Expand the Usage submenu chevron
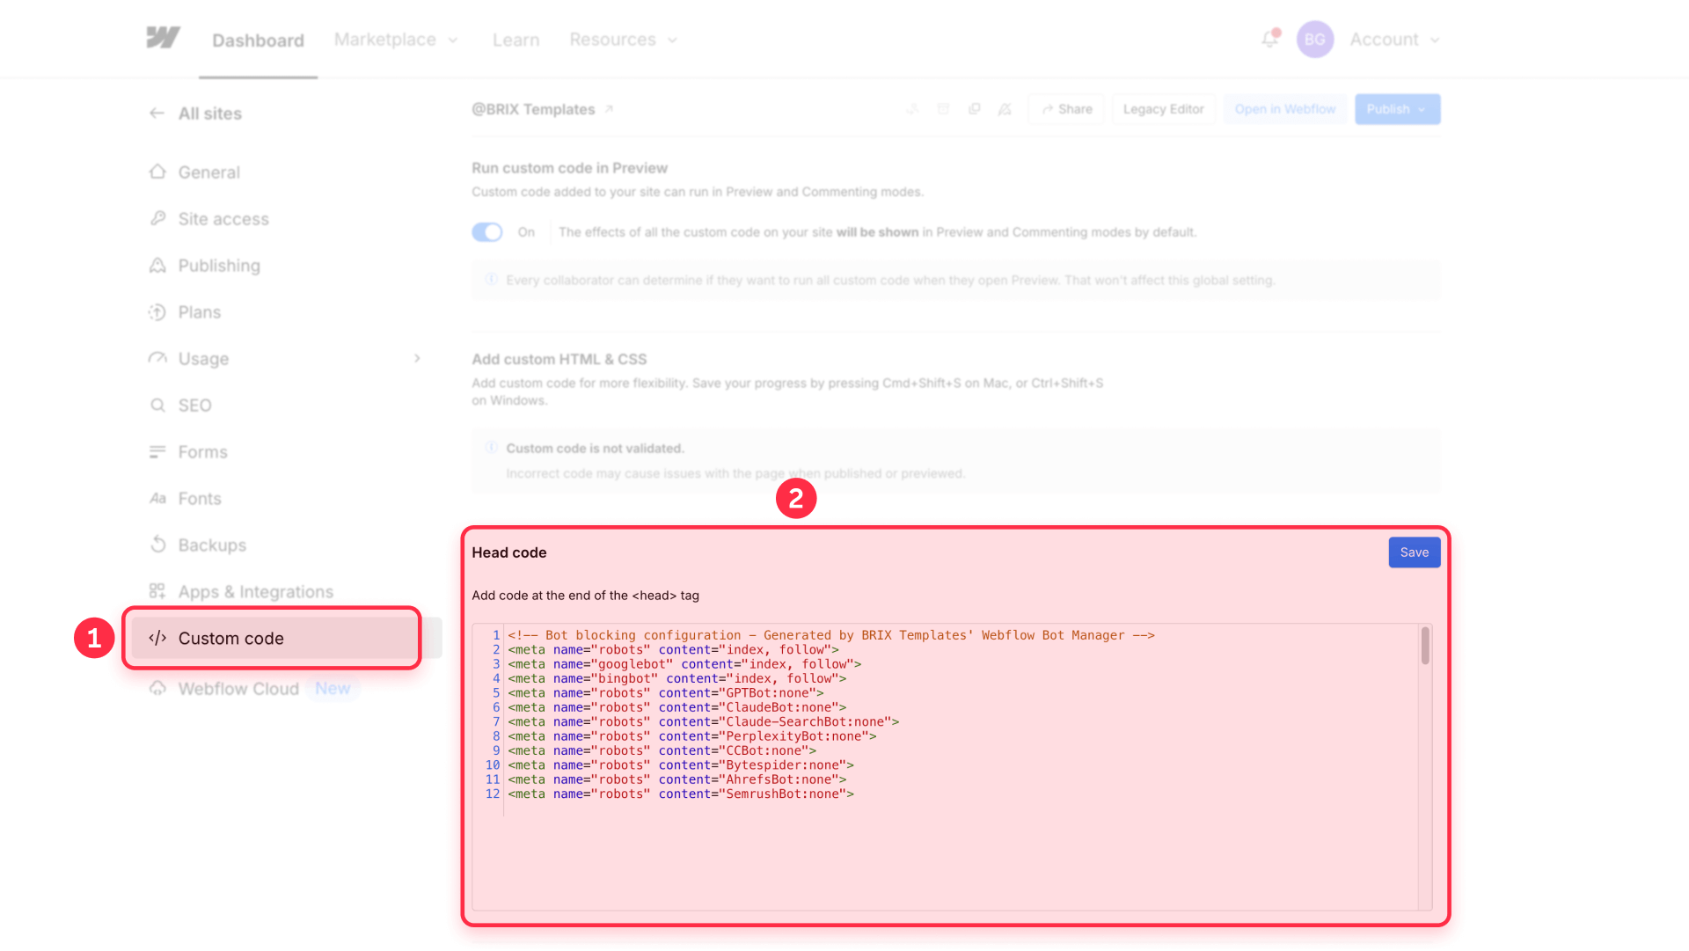Image resolution: width=1689 pixels, height=951 pixels. [417, 359]
